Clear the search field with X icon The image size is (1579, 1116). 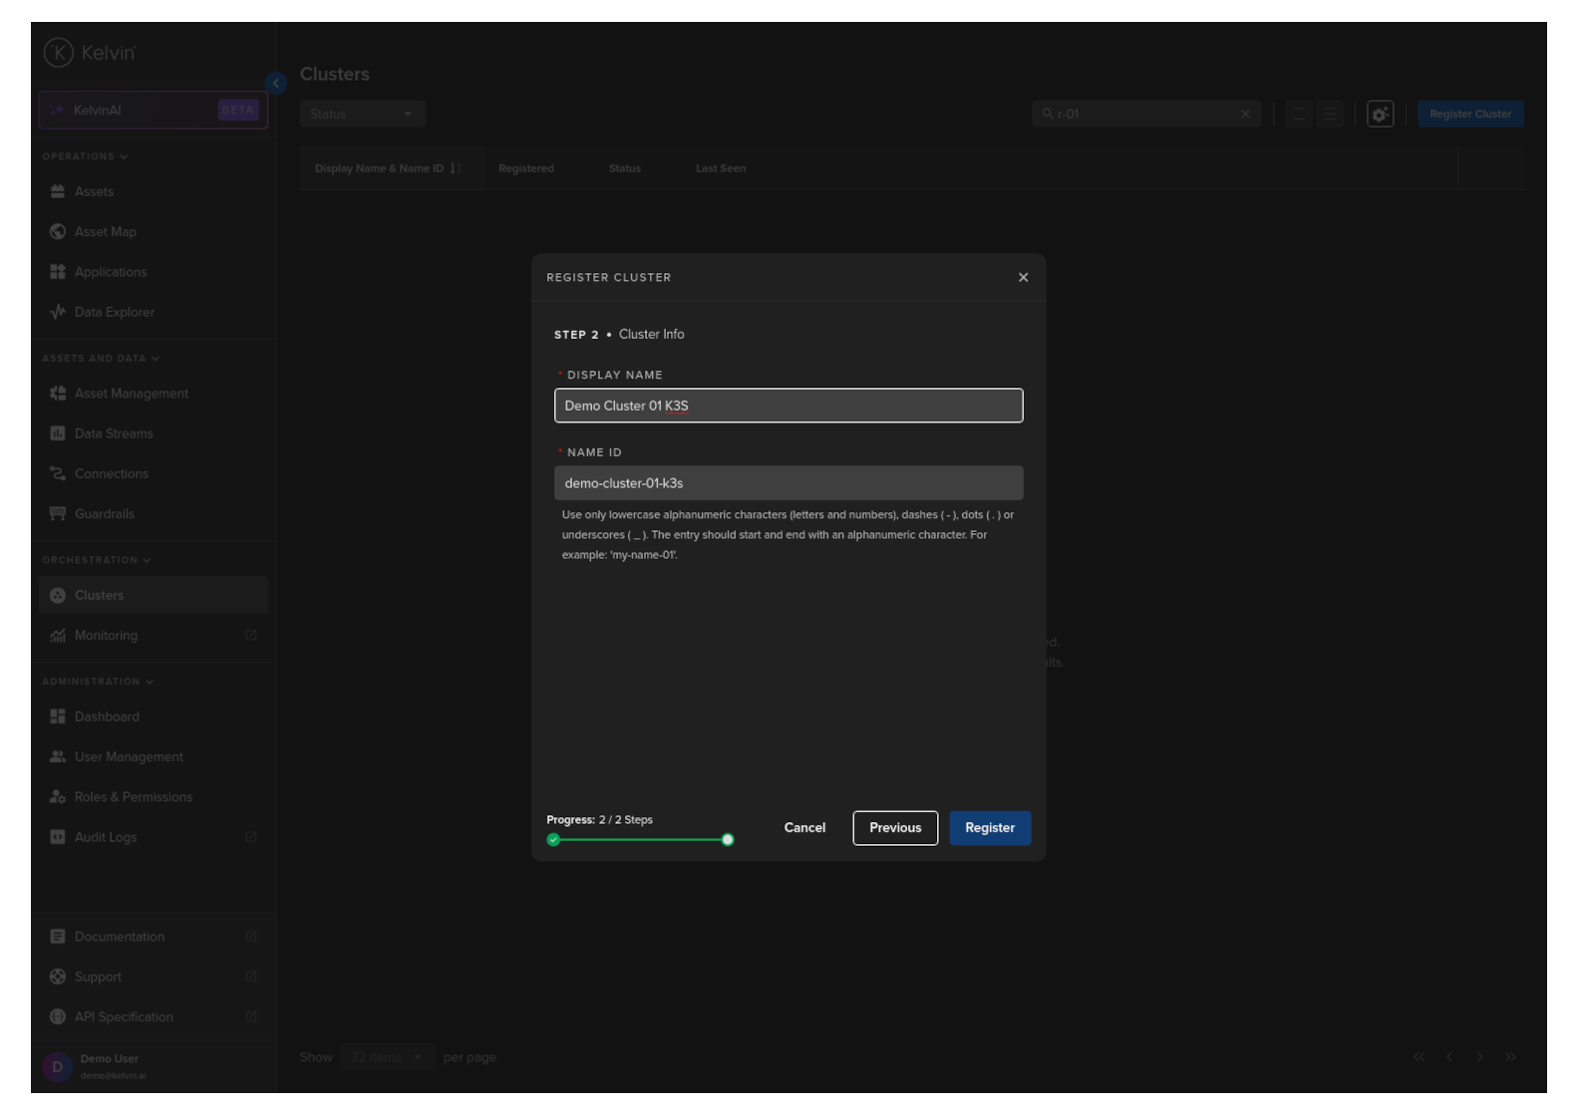1245,115
